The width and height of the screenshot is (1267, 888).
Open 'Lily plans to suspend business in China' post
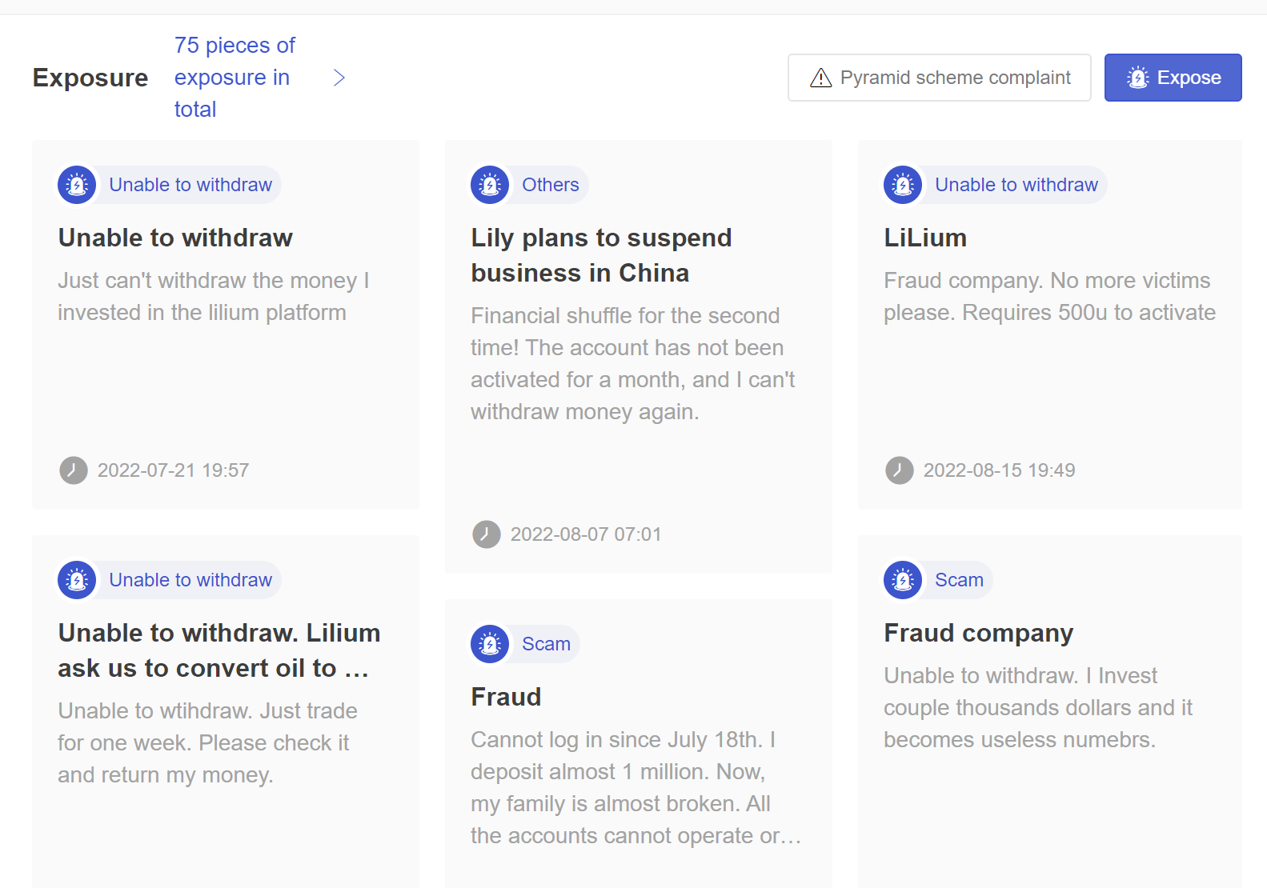[x=601, y=255]
